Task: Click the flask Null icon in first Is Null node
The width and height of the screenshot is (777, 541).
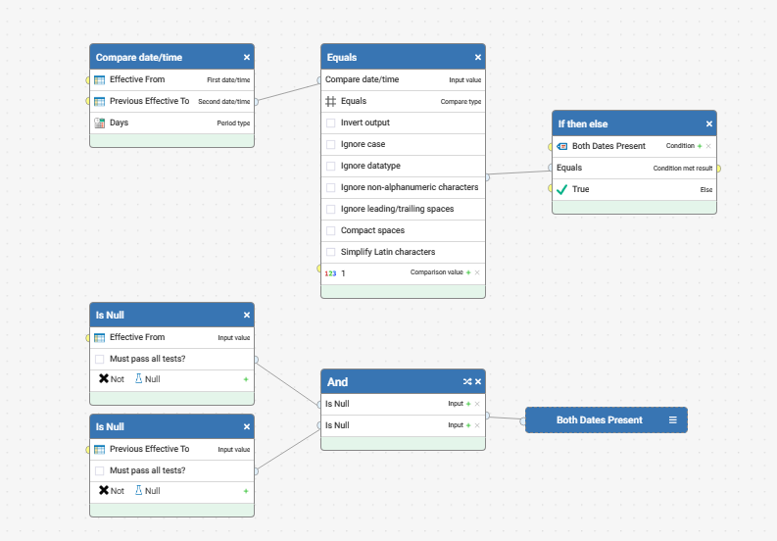Action: 139,379
